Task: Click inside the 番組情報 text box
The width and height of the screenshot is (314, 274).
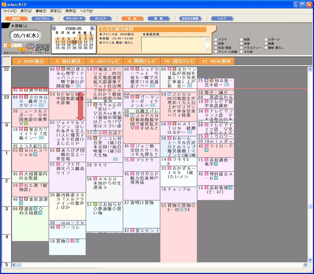Action: click(174, 44)
